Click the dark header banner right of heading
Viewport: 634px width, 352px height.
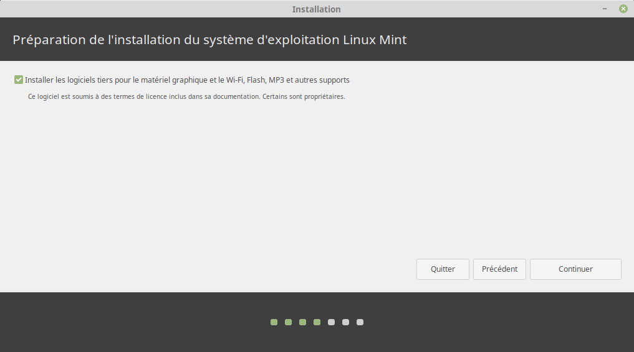click(530, 40)
